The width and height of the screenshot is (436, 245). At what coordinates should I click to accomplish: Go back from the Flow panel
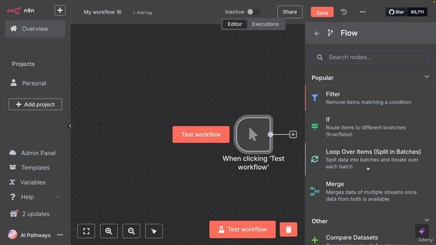tap(317, 33)
